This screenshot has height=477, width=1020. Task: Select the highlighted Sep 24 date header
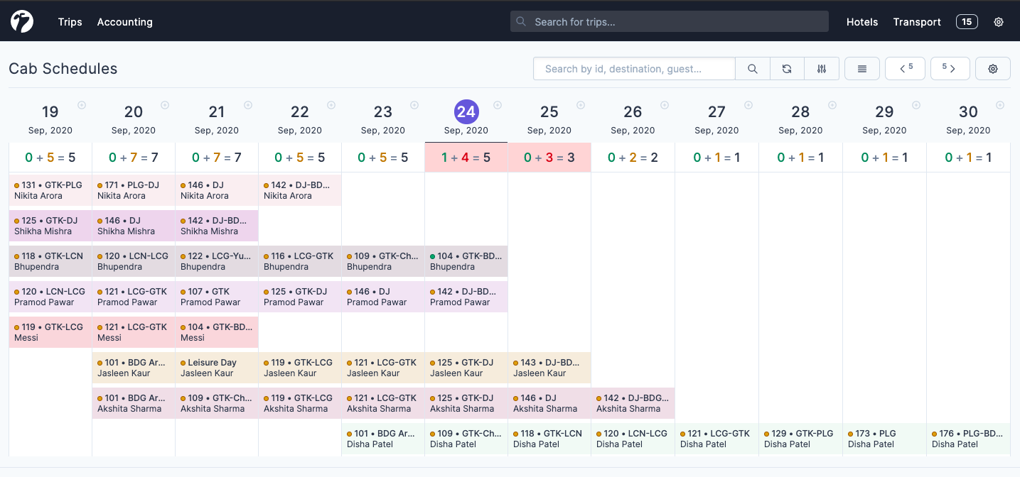point(466,112)
